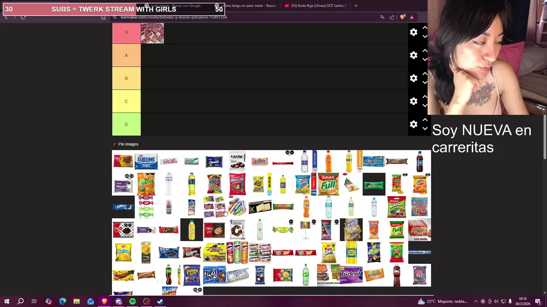
Task: Open the notification center icon
Action: [x=538, y=301]
